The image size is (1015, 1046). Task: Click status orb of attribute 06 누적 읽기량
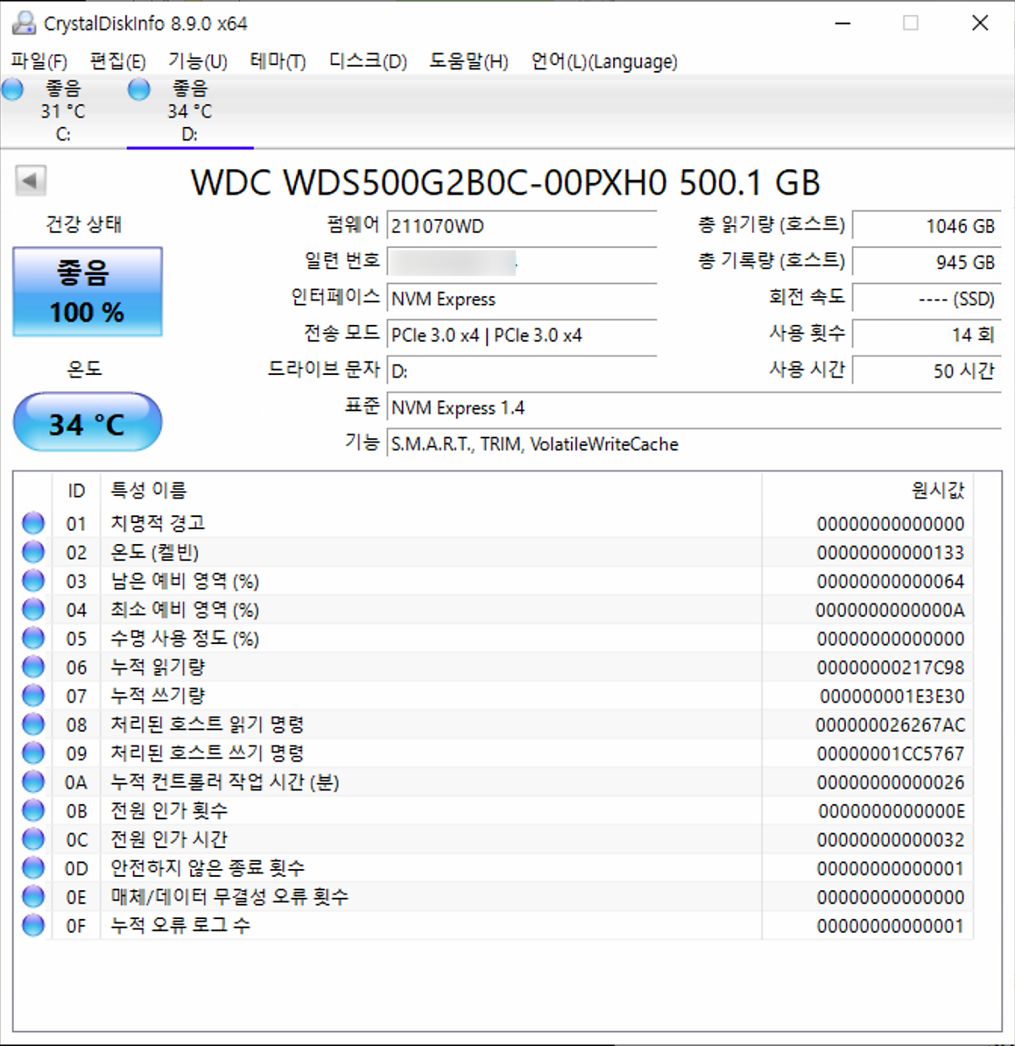33,667
